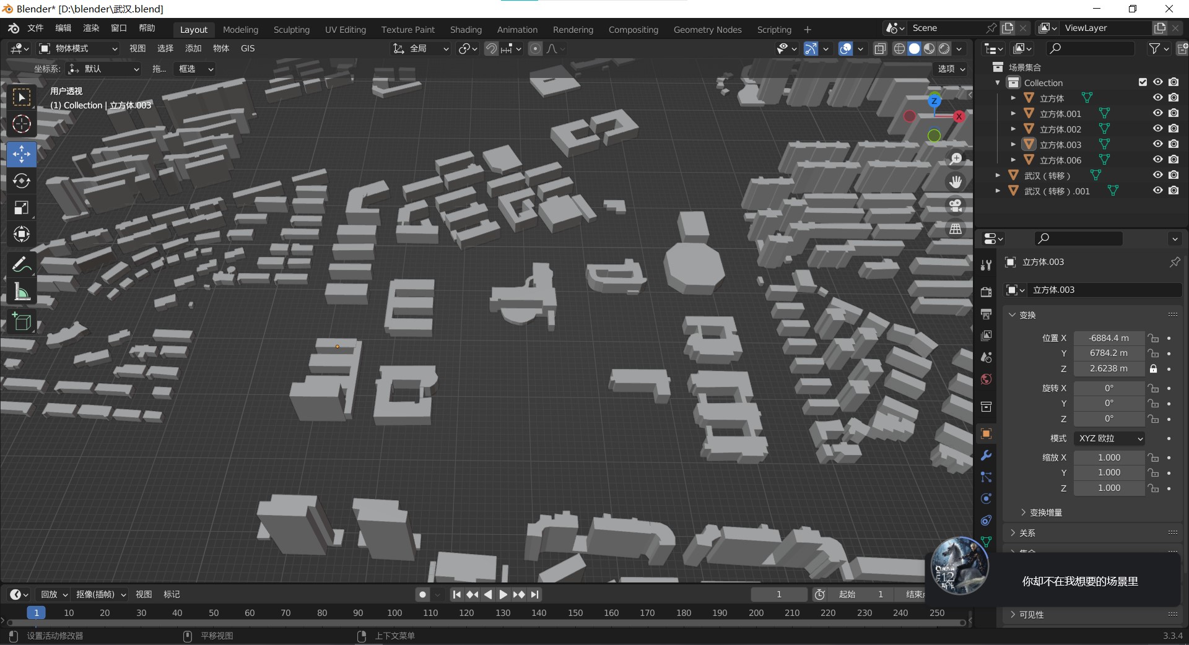Select the Move tool
The image size is (1189, 645).
pyautogui.click(x=21, y=154)
